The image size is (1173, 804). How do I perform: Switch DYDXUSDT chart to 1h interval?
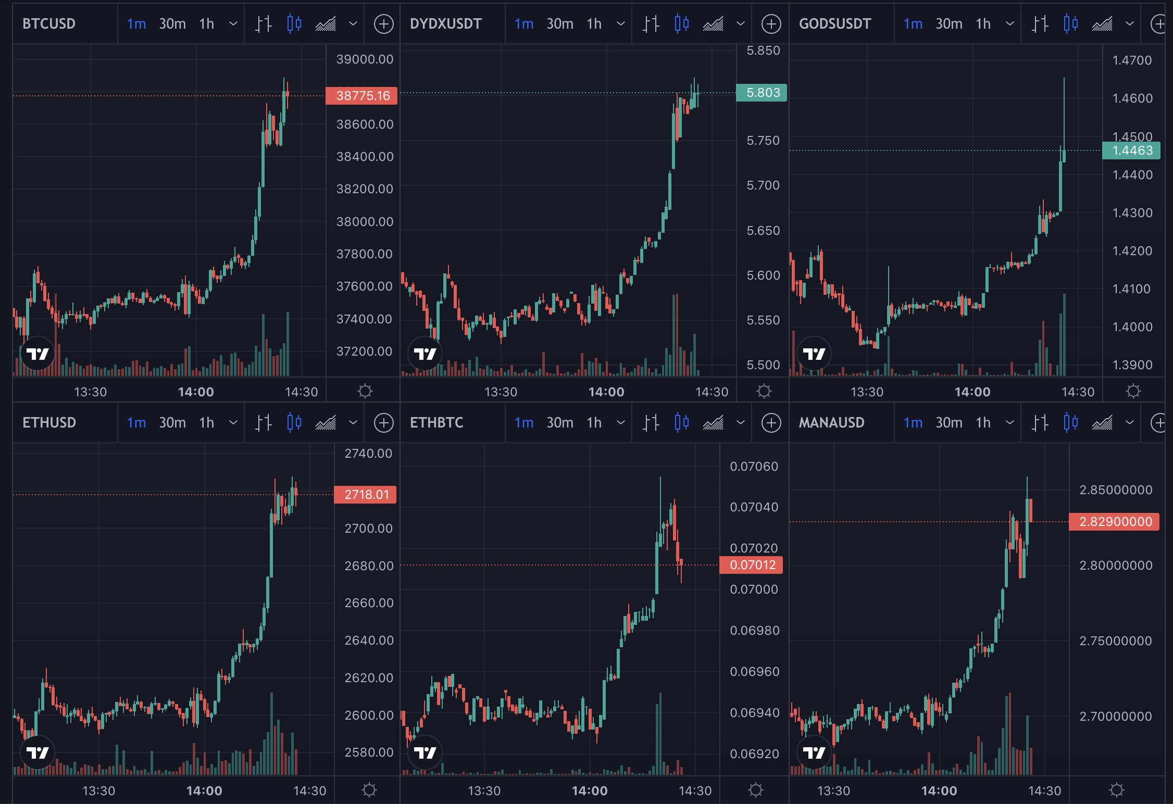tap(594, 24)
